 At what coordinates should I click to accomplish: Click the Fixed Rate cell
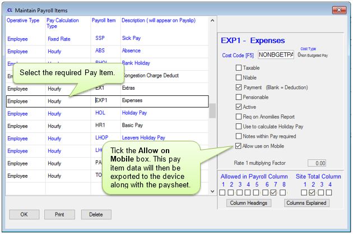point(59,39)
